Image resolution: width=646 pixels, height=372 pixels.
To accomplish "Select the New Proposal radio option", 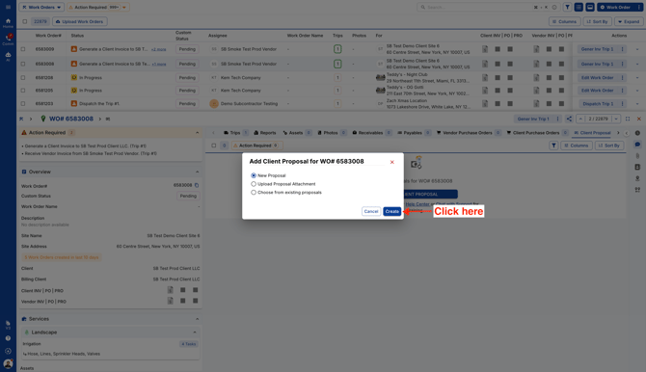I will (254, 175).
